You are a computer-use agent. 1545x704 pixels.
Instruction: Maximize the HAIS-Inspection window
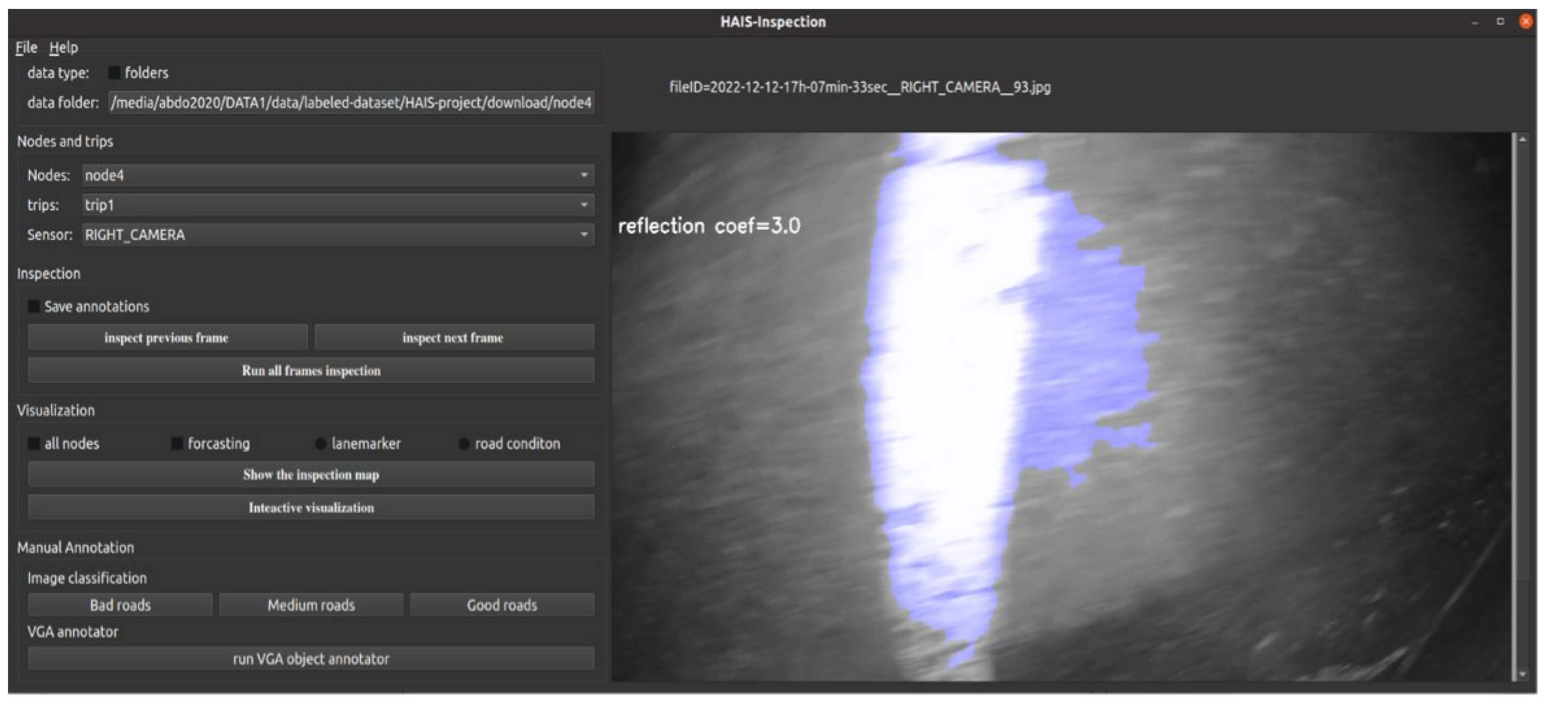tap(1500, 22)
